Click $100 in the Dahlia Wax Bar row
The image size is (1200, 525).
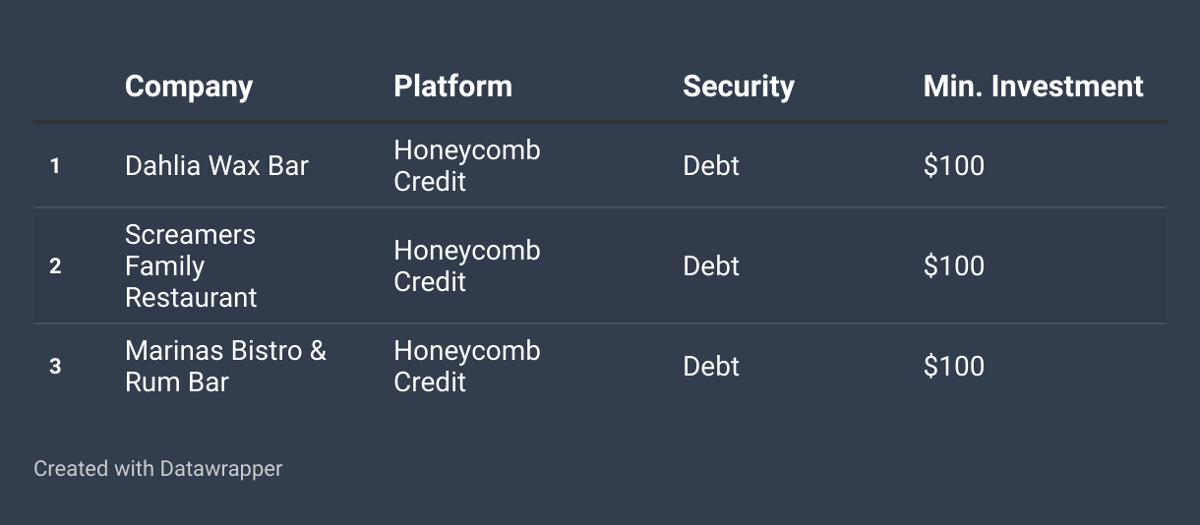click(953, 166)
